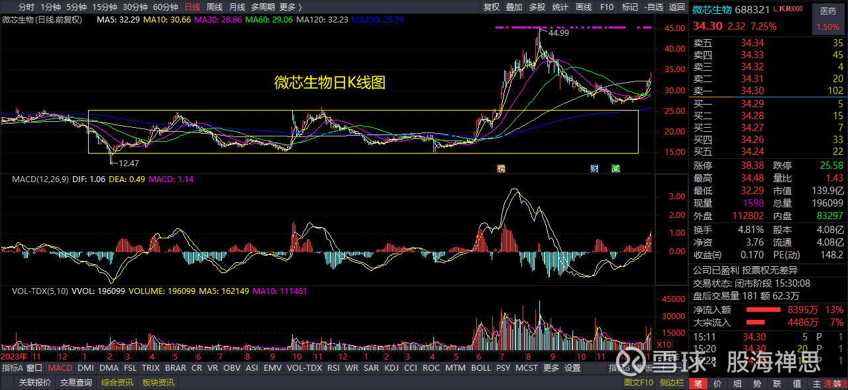Open the 交易查询 tab
Viewport: 848px width, 390px height.
tap(76, 382)
